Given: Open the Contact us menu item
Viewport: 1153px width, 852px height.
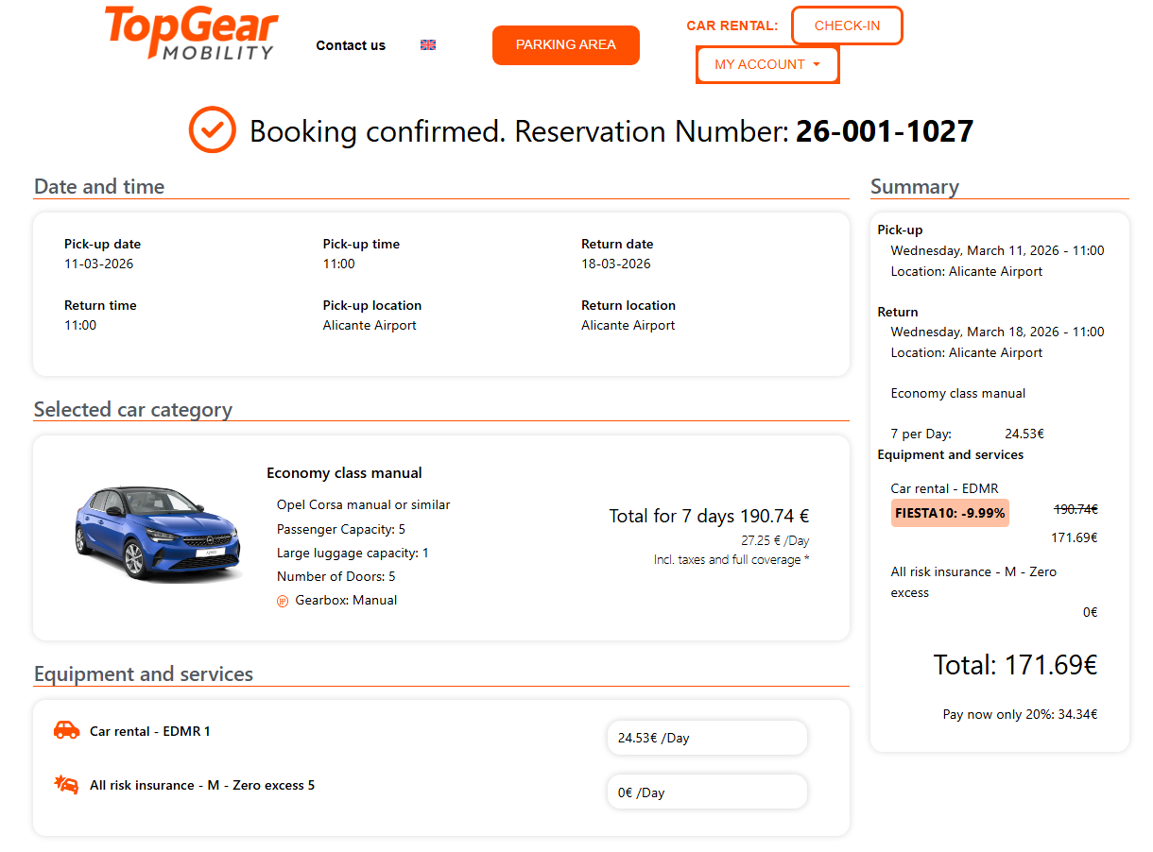Looking at the screenshot, I should coord(351,44).
